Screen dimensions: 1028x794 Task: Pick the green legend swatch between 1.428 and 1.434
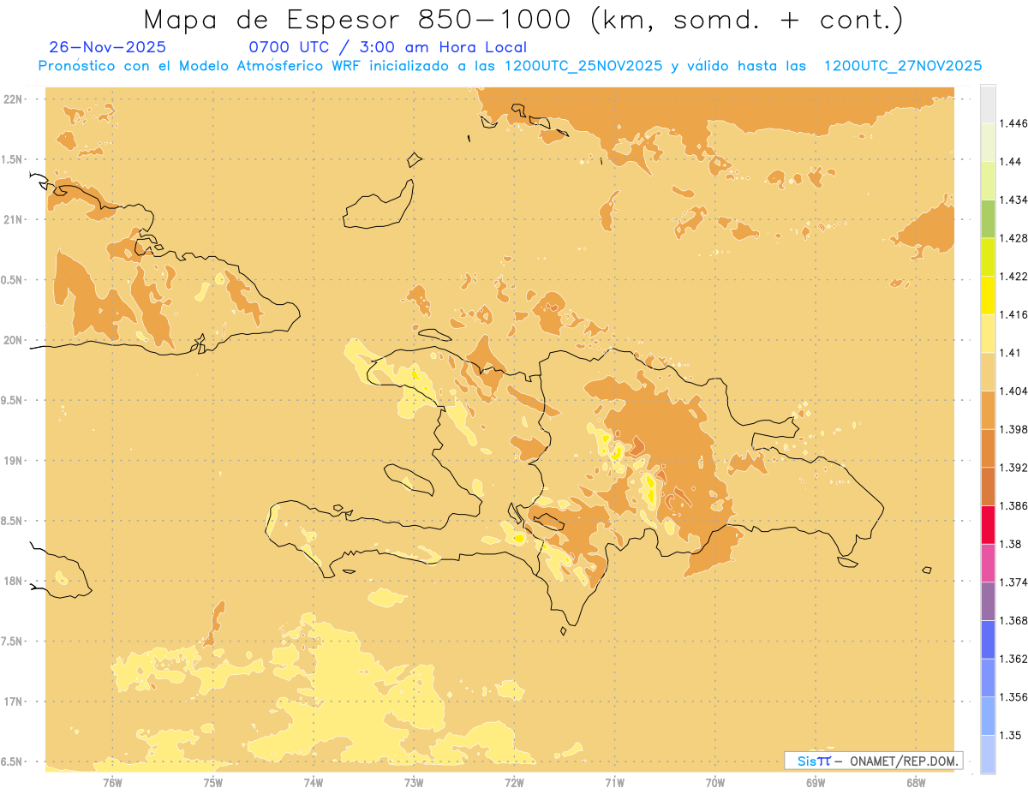988,218
